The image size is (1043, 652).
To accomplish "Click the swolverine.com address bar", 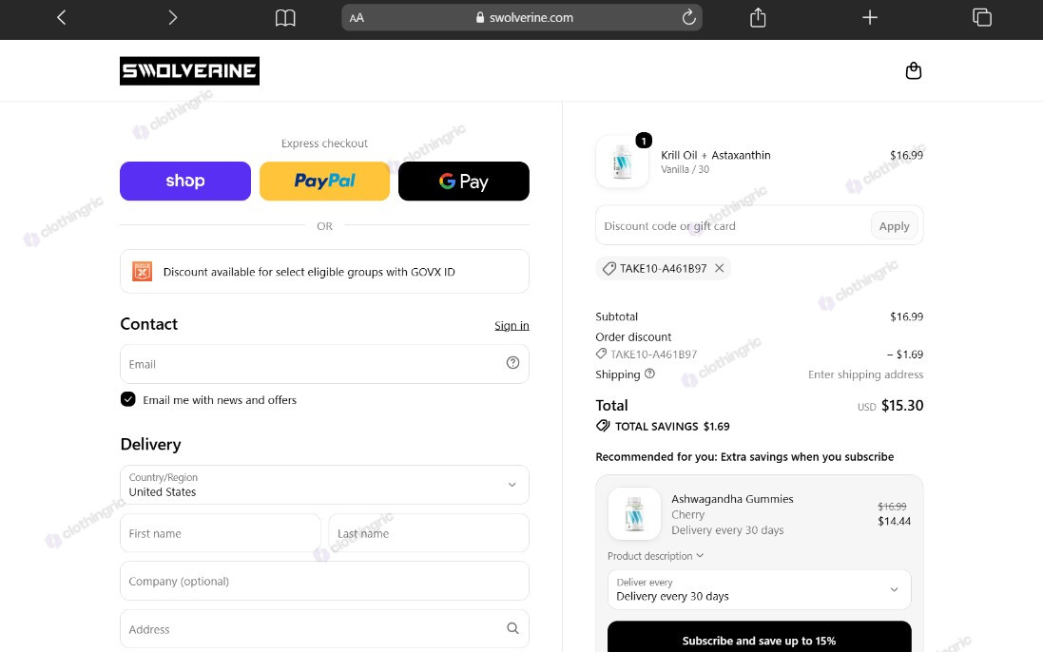I will click(522, 18).
